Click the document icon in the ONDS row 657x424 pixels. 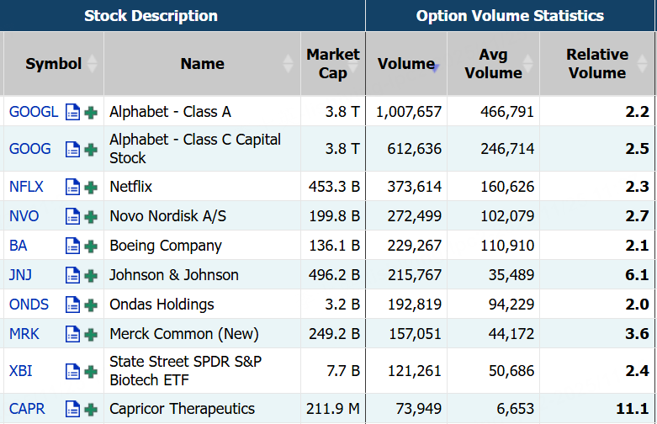(72, 305)
